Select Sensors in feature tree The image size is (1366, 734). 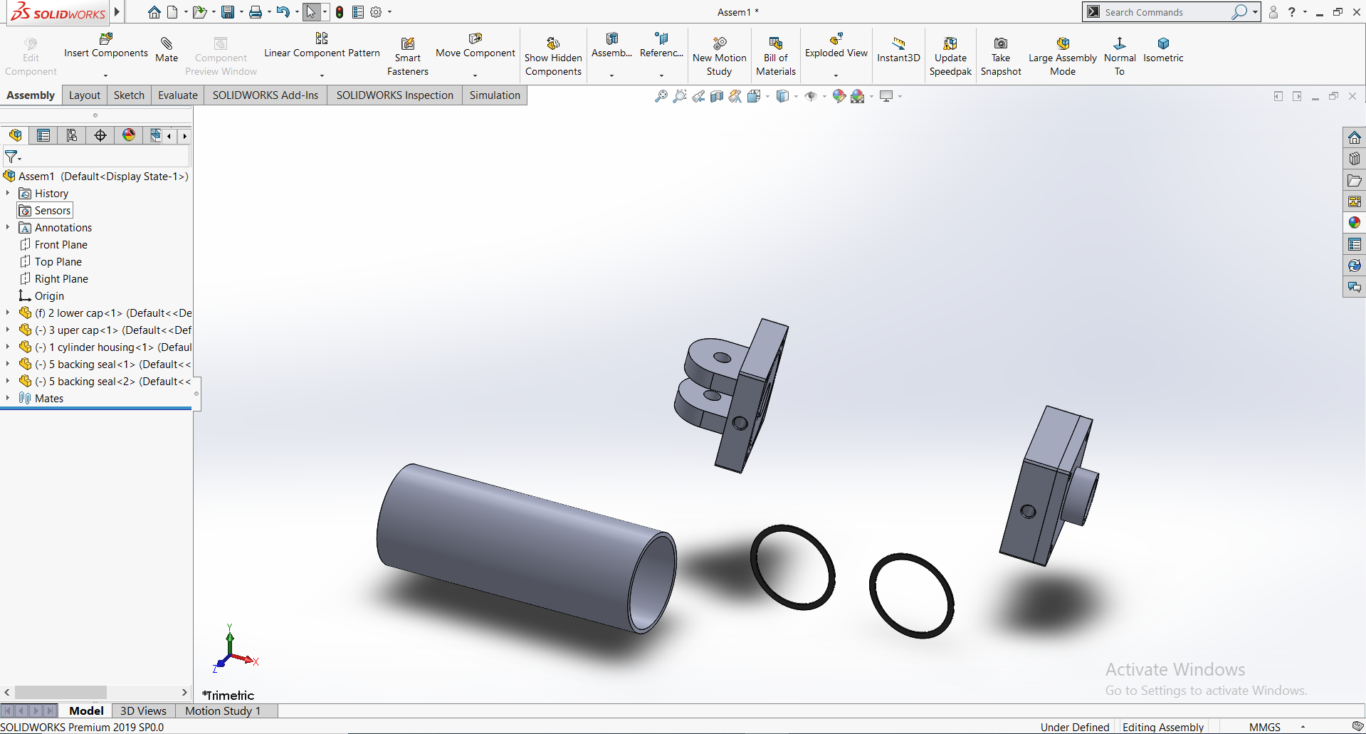45,210
